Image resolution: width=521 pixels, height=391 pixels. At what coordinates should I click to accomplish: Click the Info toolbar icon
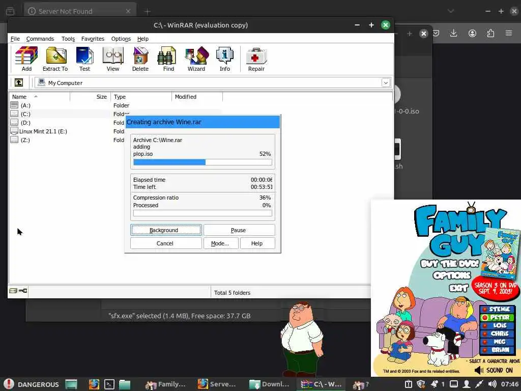point(224,59)
